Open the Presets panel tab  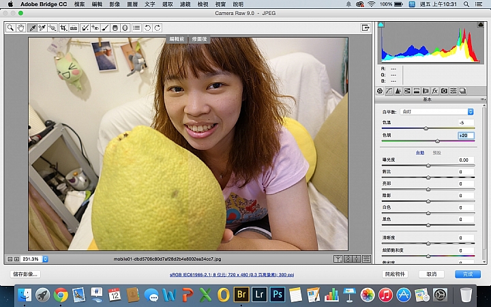pos(453,91)
